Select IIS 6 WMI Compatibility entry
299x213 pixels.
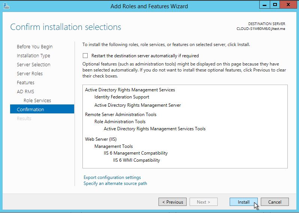click(136, 160)
